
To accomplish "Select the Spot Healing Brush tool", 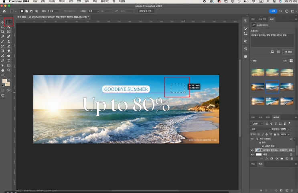I will pyautogui.click(x=9, y=36).
